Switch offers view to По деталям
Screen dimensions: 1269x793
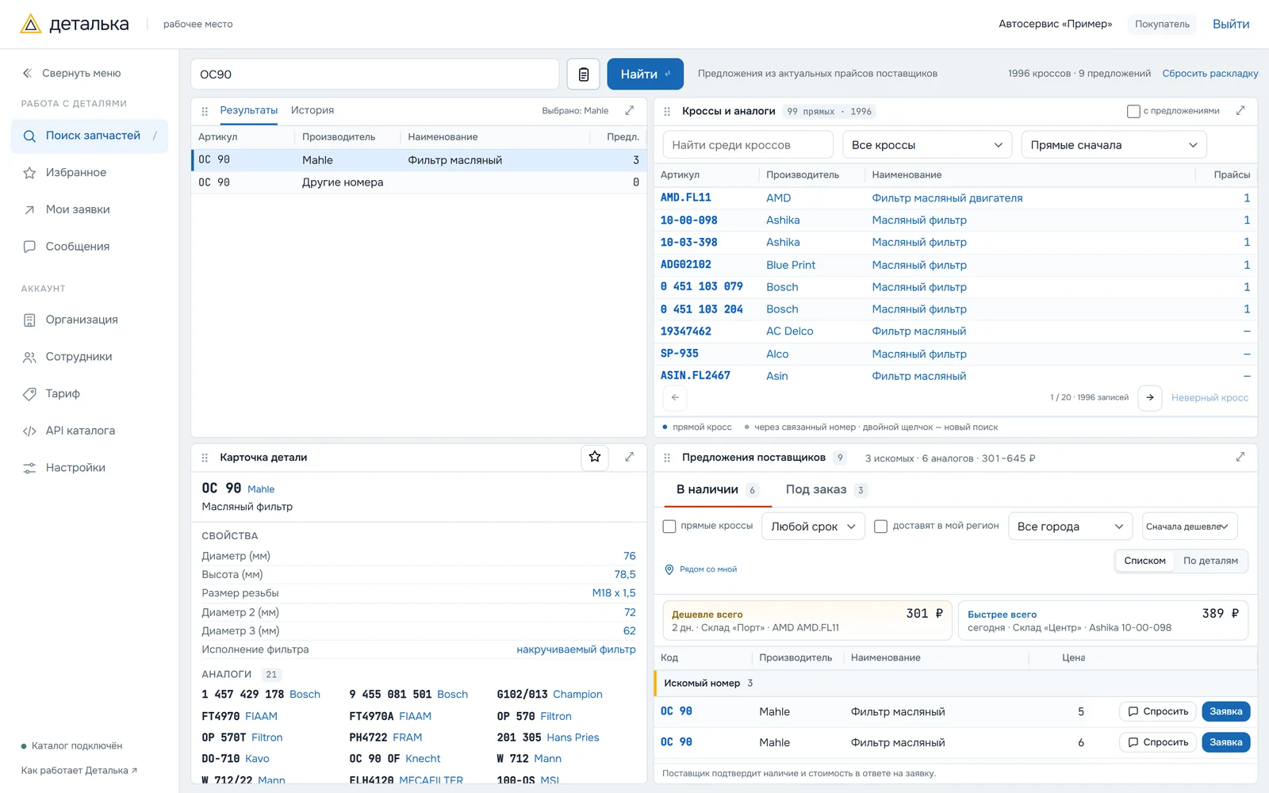tap(1210, 561)
